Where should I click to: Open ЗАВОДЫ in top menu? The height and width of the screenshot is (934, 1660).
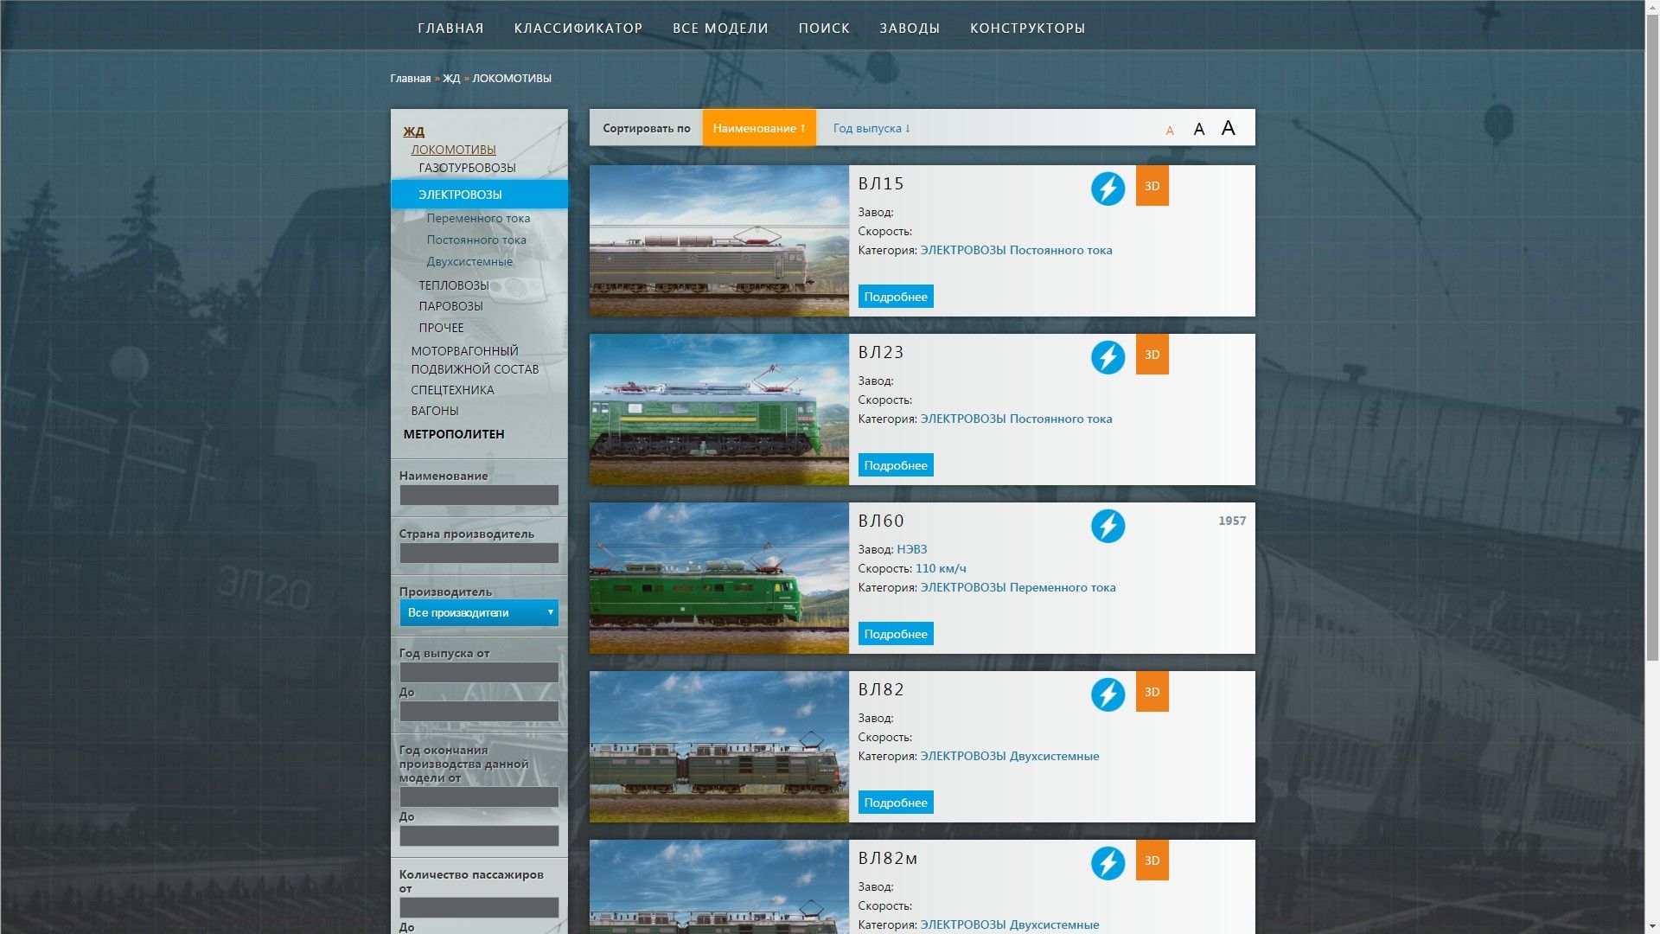coord(910,28)
